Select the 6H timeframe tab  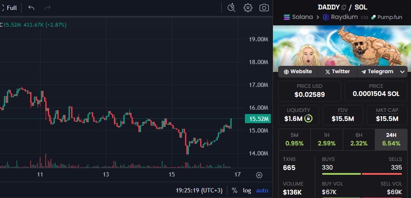[359, 139]
